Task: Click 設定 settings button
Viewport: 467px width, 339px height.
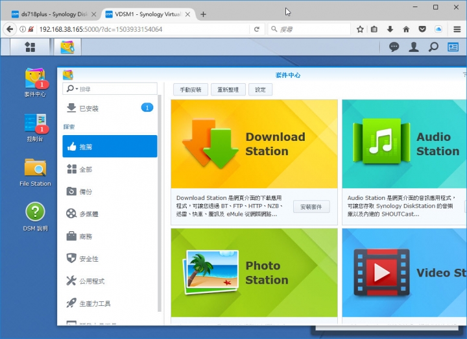Action: (x=260, y=90)
